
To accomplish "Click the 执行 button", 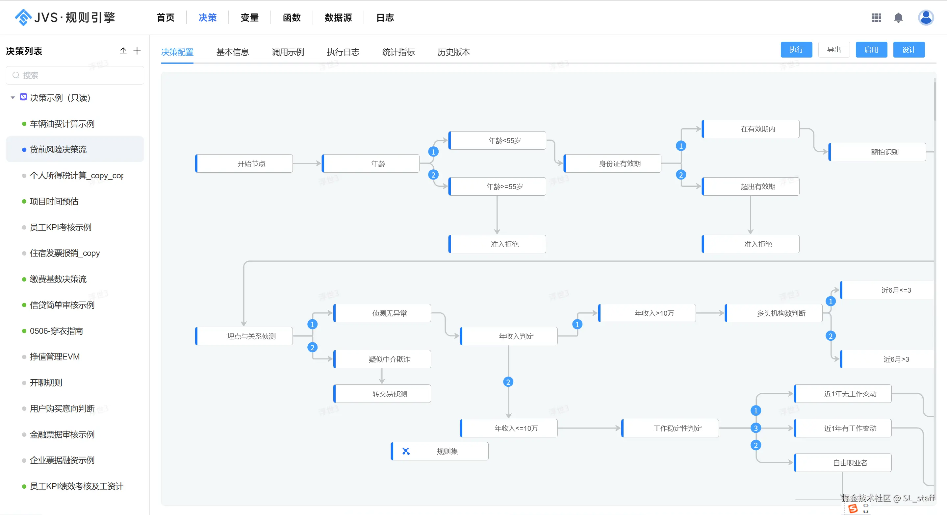I will click(796, 50).
